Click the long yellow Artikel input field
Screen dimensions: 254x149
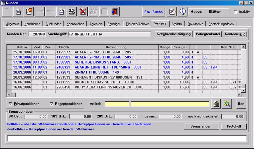(x=170, y=104)
